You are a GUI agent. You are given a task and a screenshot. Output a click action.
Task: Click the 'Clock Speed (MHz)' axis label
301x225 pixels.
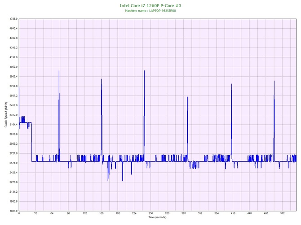6,115
